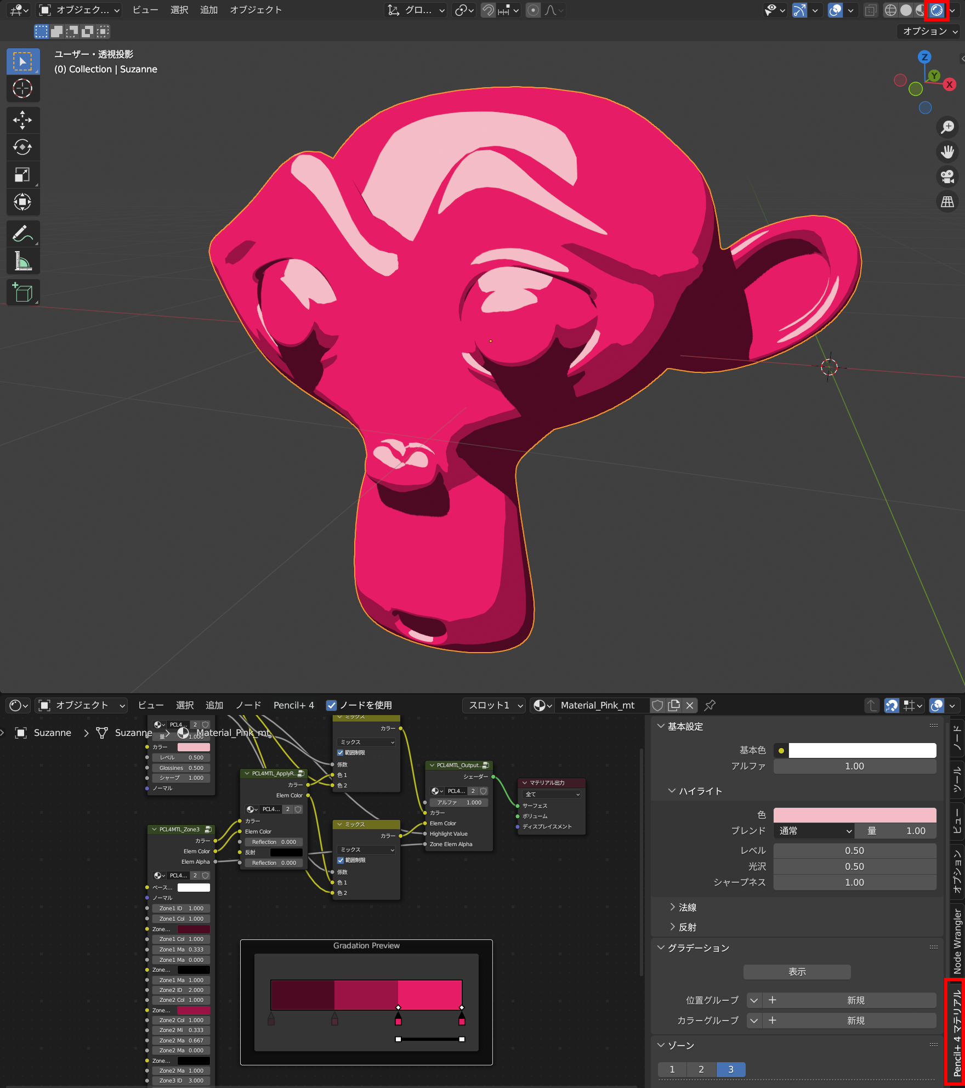The width and height of the screenshot is (965, 1088).
Task: Click the duplicate material icon
Action: pos(674,705)
